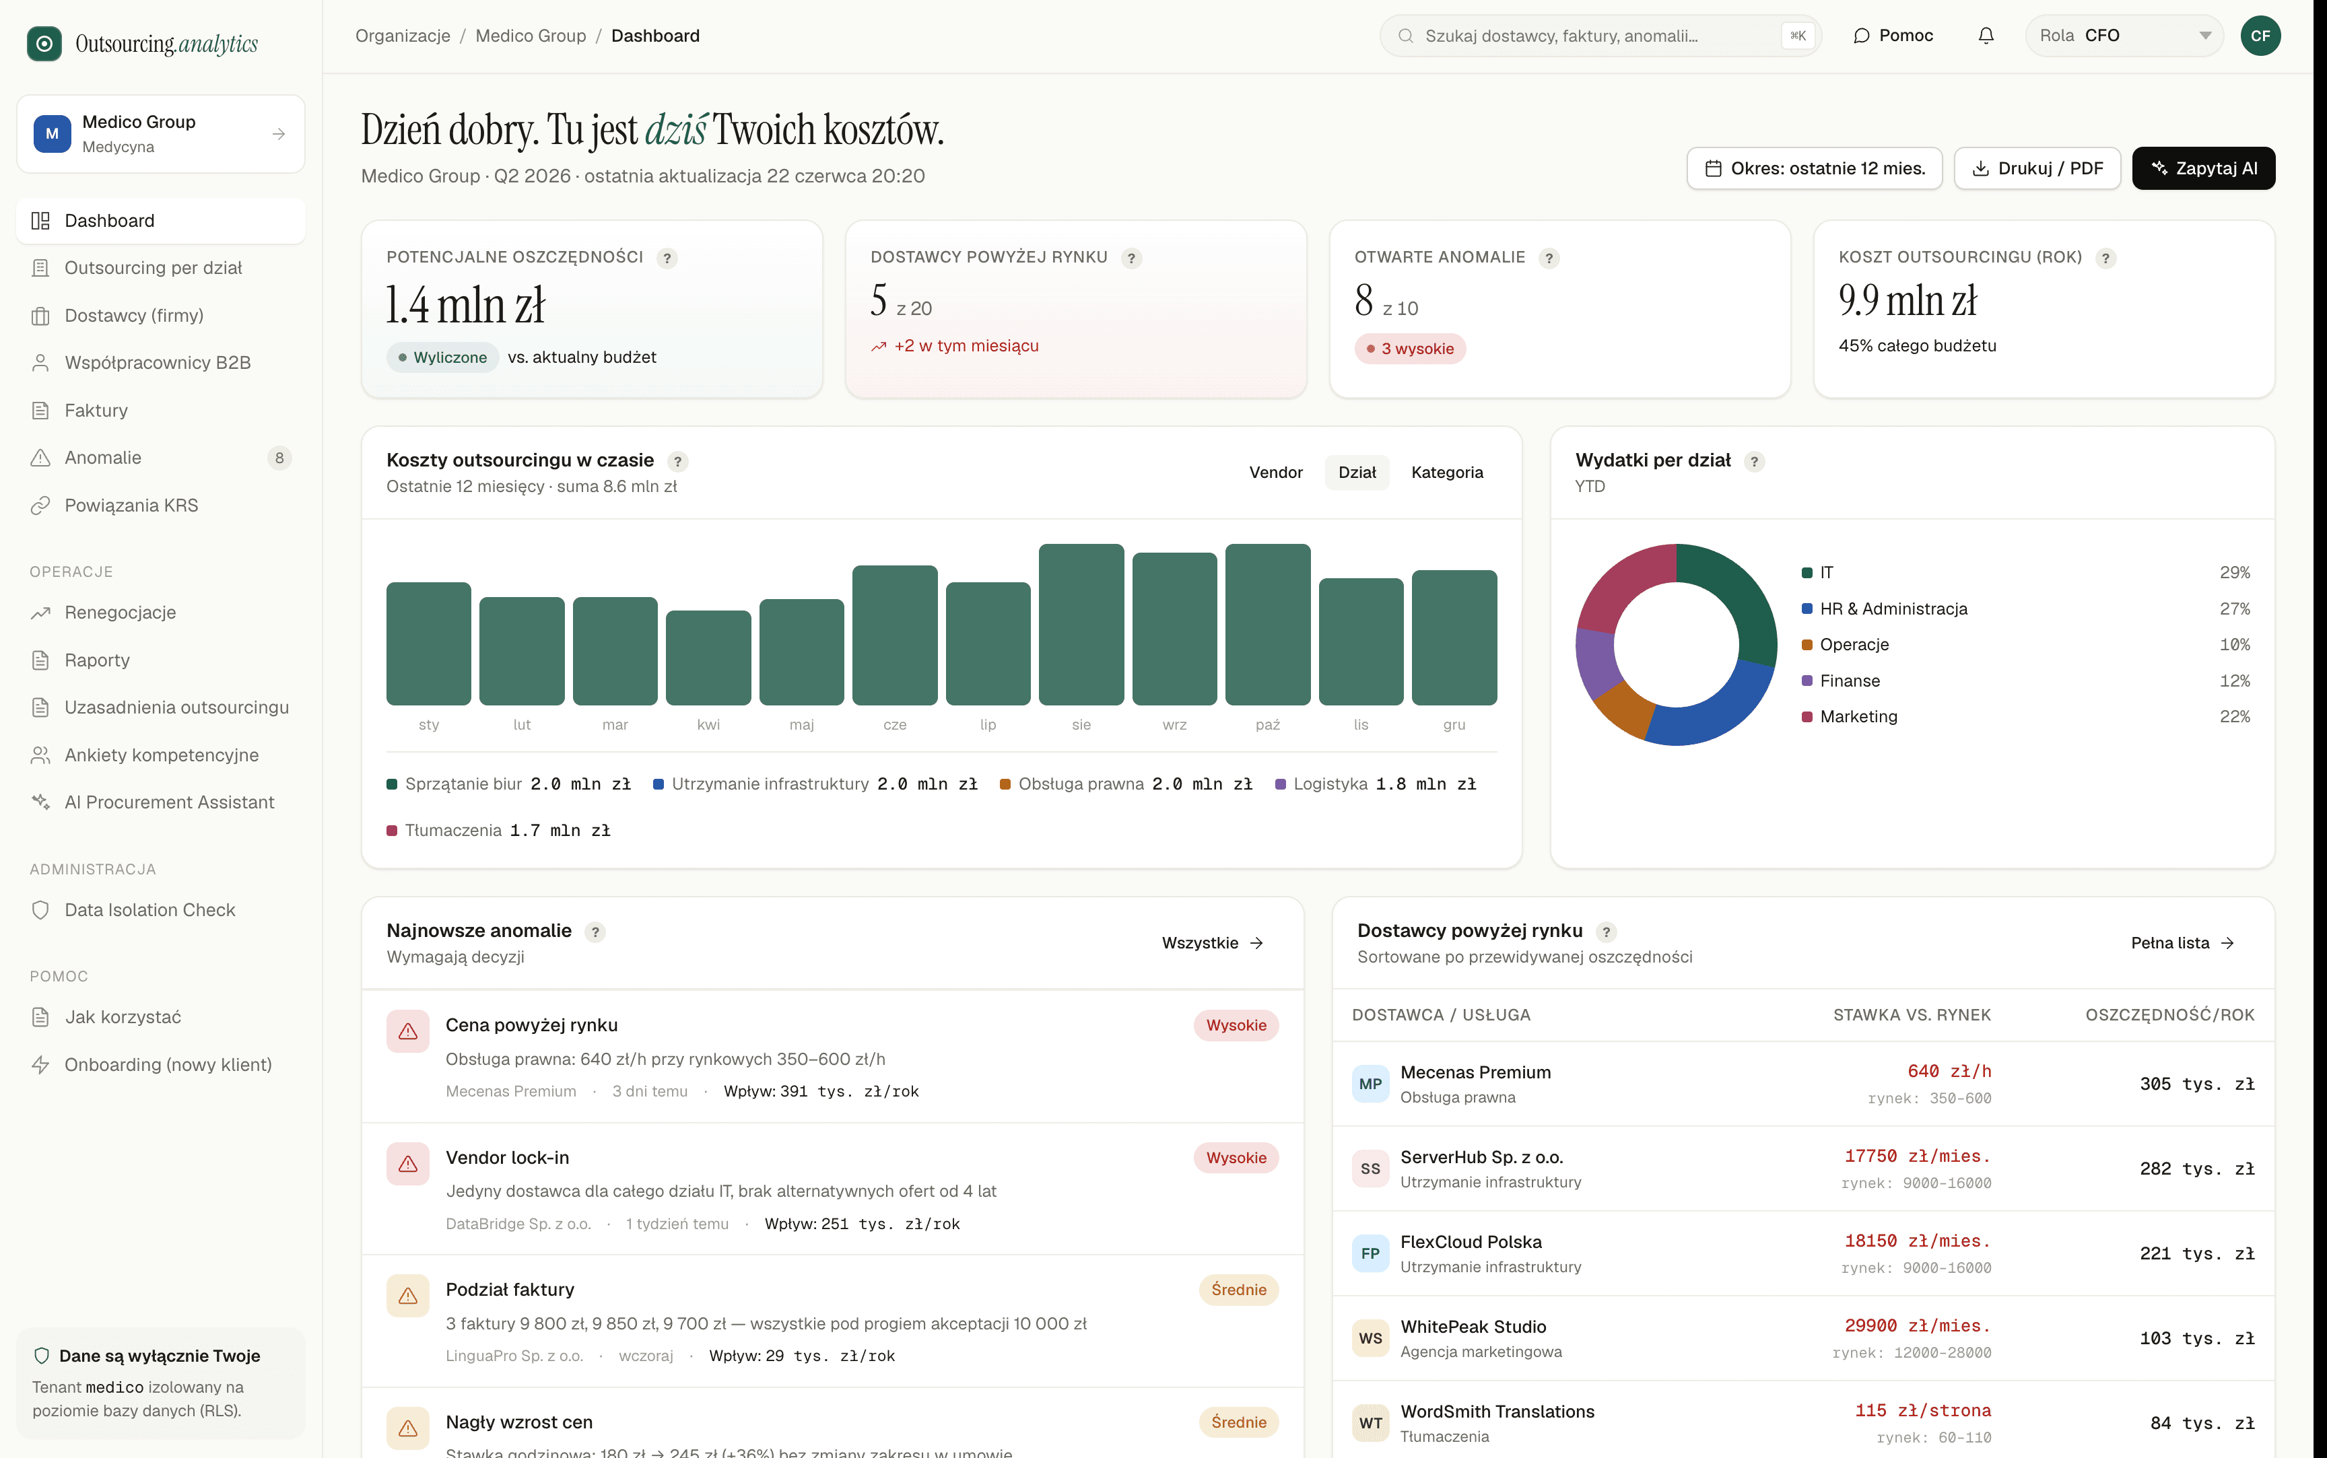This screenshot has width=2327, height=1458.
Task: Click Medico Group breadcrumb
Action: [531, 36]
